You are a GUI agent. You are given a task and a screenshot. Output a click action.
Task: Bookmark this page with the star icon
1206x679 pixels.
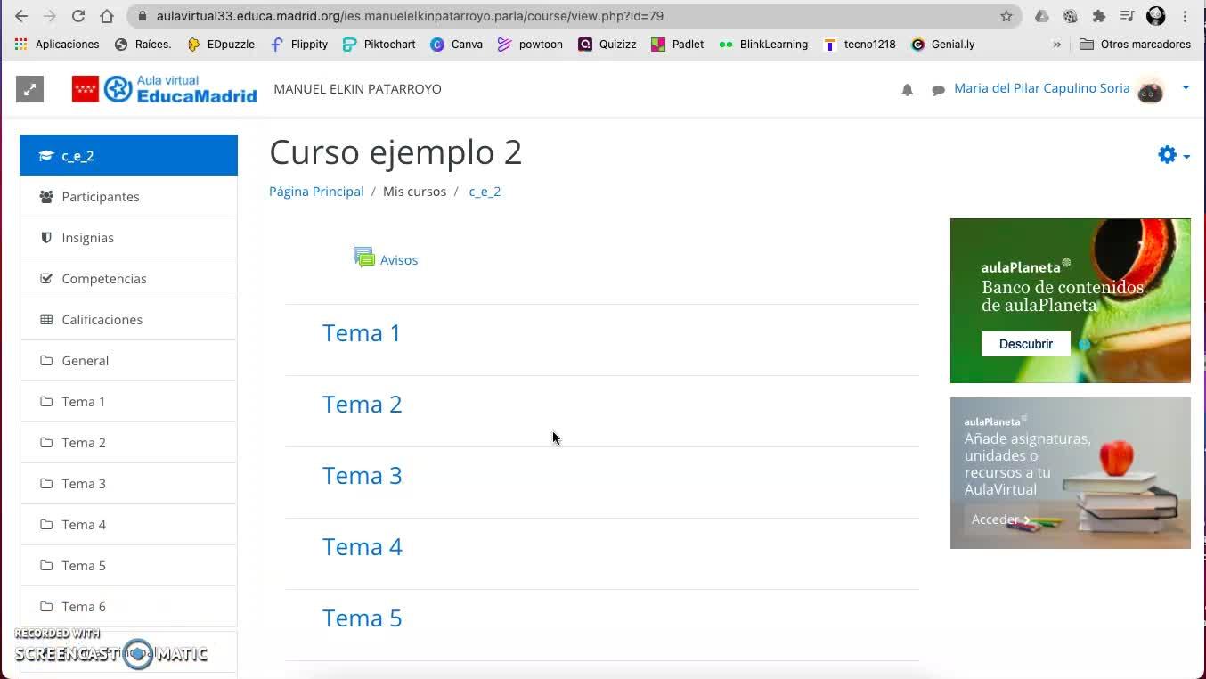pyautogui.click(x=1006, y=16)
